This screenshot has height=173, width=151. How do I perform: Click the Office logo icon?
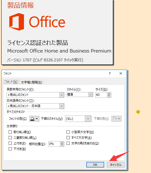[17, 22]
